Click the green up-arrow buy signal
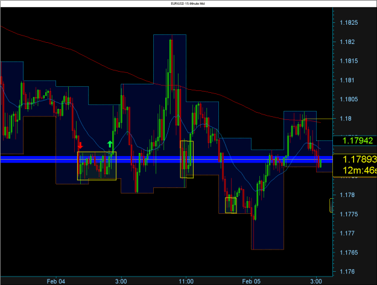This screenshot has width=377, height=285. click(x=110, y=144)
